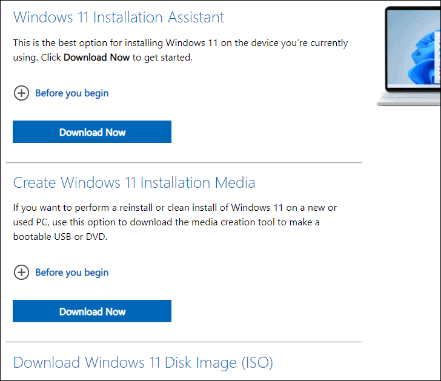Viewport: 441px width, 381px height.
Task: Expand the plus icon under Installation Assistant
Action: [x=21, y=93]
